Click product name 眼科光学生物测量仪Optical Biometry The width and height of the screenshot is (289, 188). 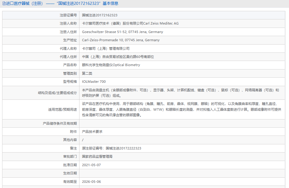tap(111, 65)
